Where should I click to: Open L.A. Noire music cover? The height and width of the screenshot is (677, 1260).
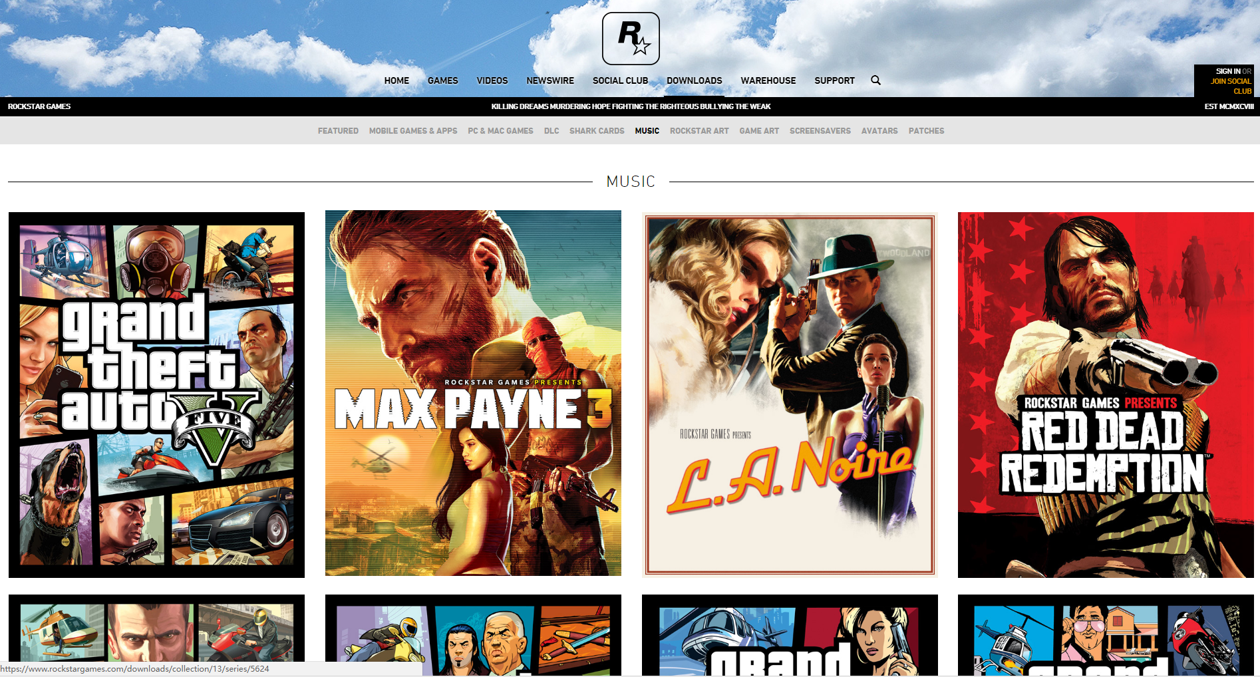tap(790, 395)
